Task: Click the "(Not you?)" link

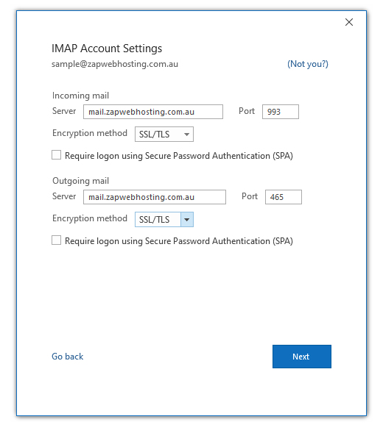Action: [308, 64]
